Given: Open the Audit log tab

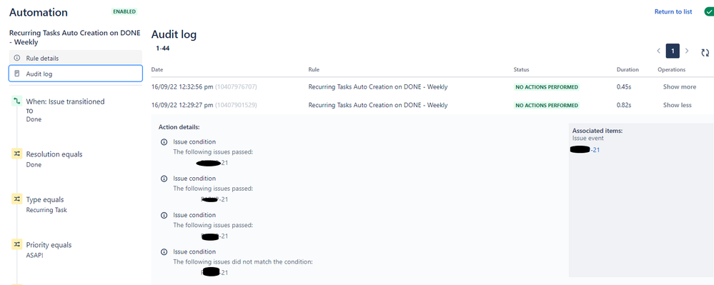Looking at the screenshot, I should click(76, 74).
